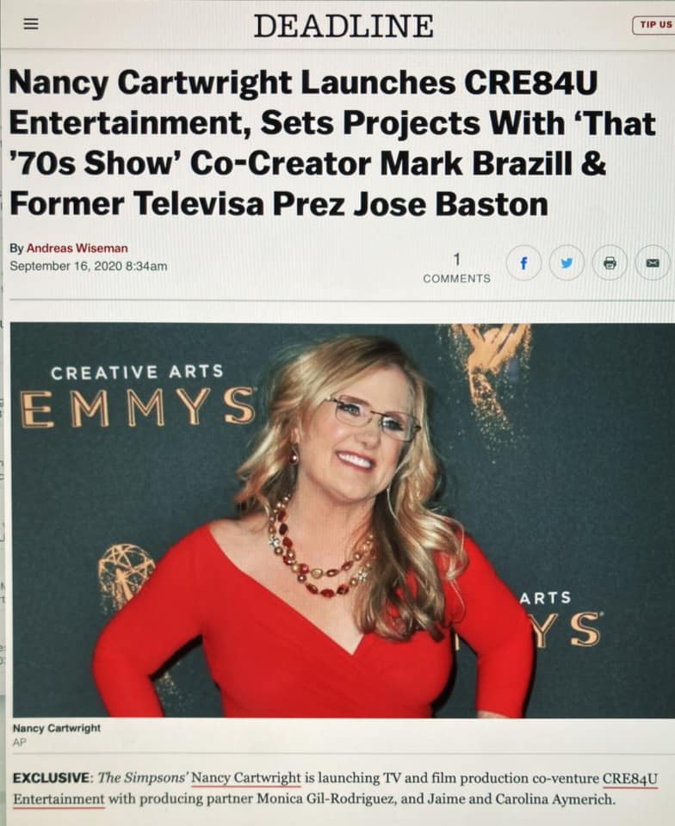675x826 pixels.
Task: Click the Nancy Cartwright photo caption
Action: 56,728
